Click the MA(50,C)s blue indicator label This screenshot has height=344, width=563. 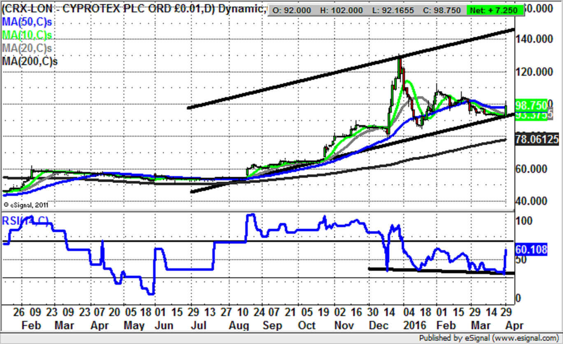[27, 22]
